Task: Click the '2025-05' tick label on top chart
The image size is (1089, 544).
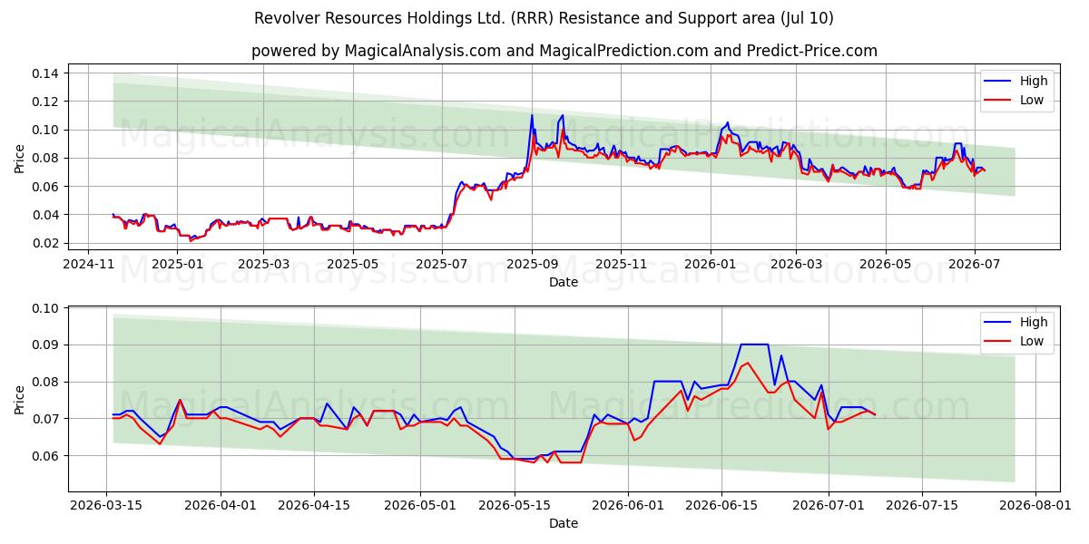Action: (x=352, y=264)
